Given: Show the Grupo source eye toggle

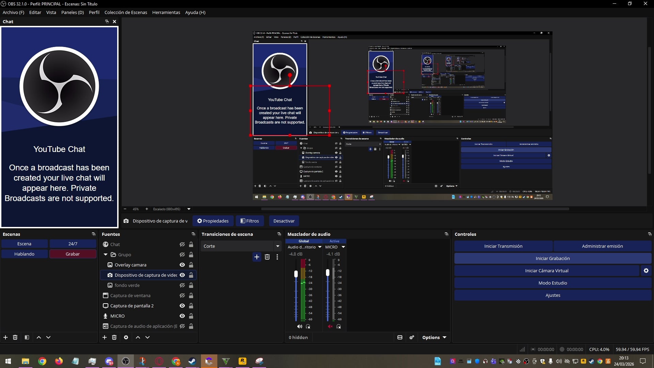Looking at the screenshot, I should click(182, 255).
